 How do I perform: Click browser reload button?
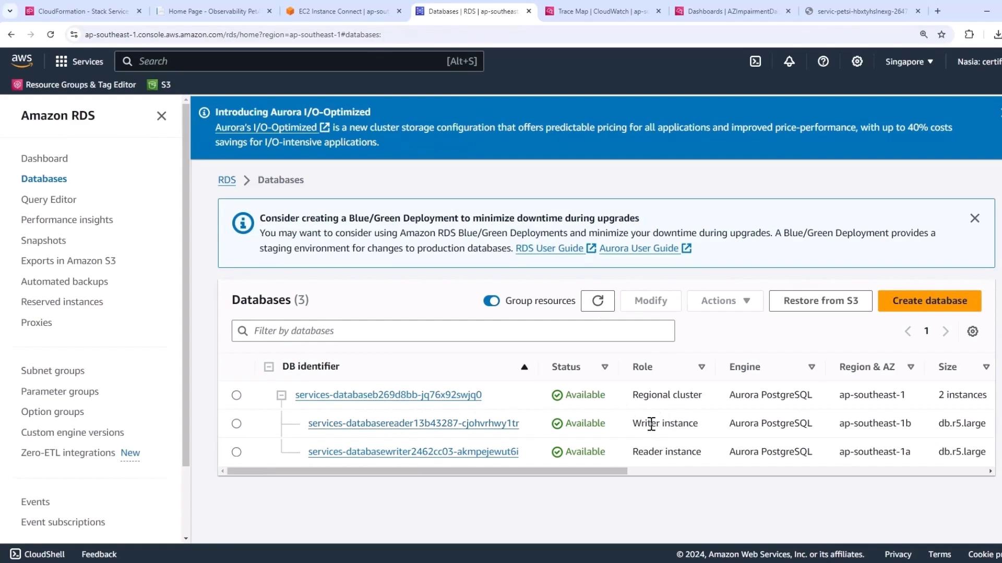click(51, 34)
